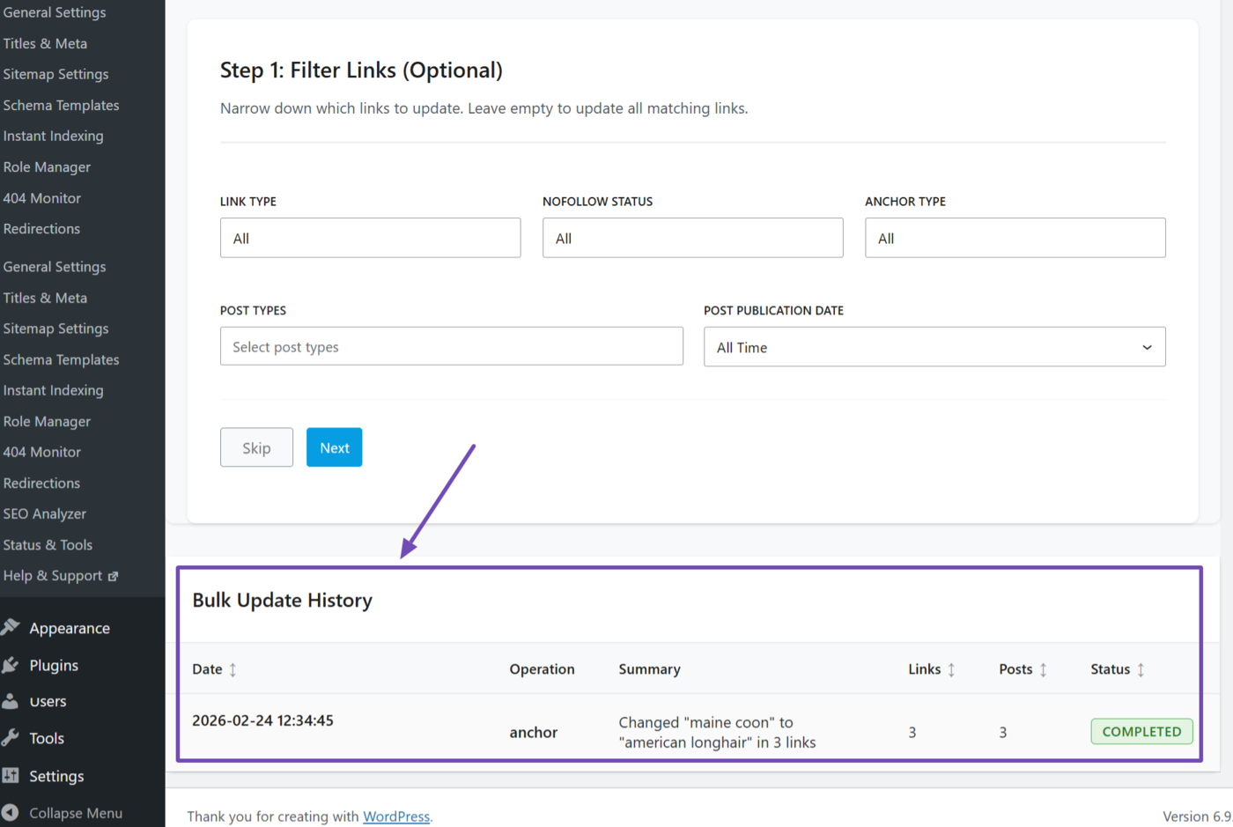Open the 404 Monitor section
This screenshot has width=1233, height=827.
coord(41,452)
